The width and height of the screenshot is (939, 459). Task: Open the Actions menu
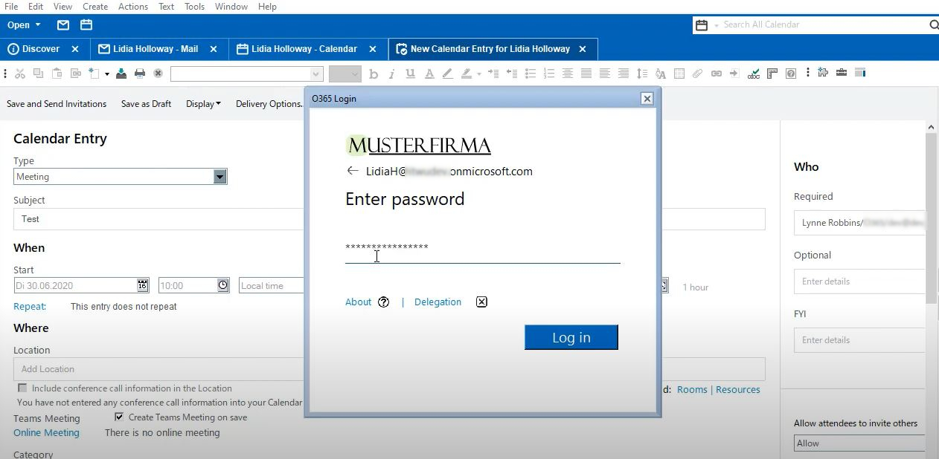(x=133, y=7)
